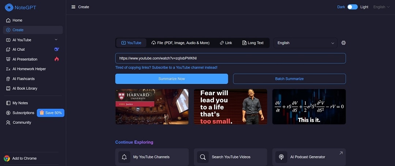The height and width of the screenshot is (166, 395).
Task: Open the Harvard University Justice video thumbnail
Action: 152,107
